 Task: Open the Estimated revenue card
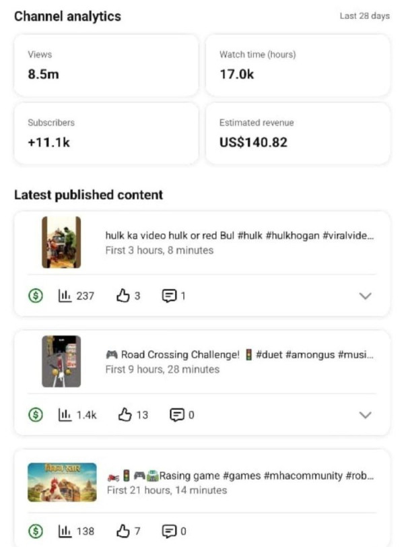297,133
